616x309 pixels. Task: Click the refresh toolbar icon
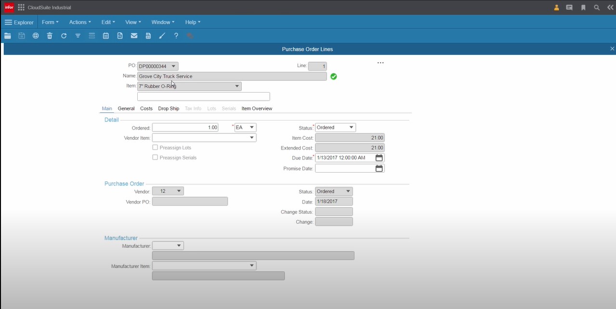coord(64,36)
